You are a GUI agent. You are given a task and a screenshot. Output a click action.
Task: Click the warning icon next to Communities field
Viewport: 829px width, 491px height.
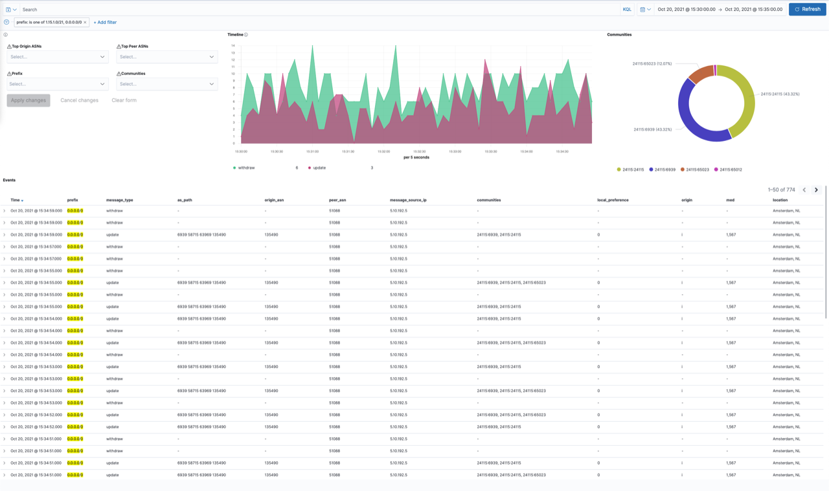tap(117, 73)
